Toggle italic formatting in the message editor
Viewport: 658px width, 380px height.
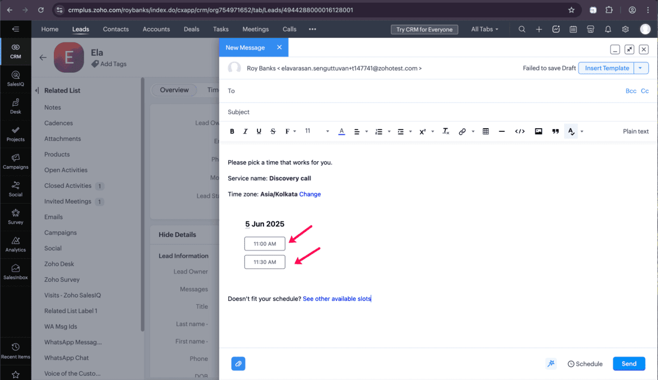click(245, 131)
